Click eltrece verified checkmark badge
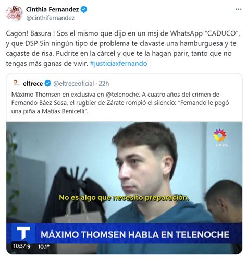The height and width of the screenshot is (259, 247). click(48, 84)
